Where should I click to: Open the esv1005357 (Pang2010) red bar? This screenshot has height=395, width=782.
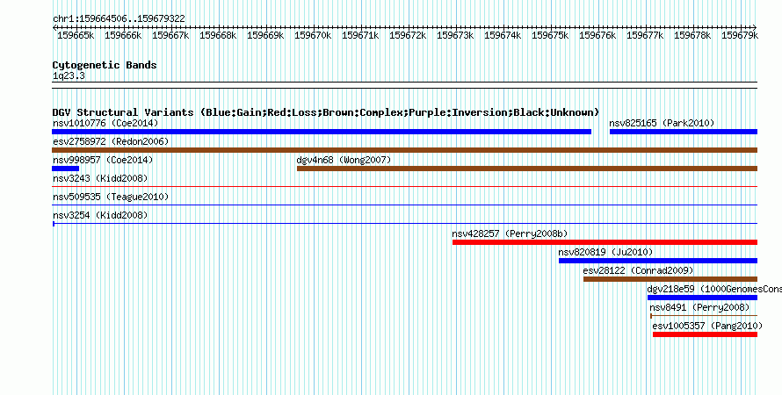pyautogui.click(x=706, y=334)
